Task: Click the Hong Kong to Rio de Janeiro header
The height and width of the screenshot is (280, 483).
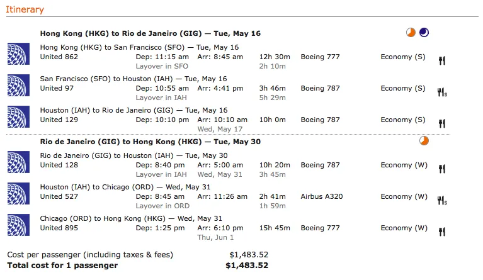Action: [x=151, y=33]
